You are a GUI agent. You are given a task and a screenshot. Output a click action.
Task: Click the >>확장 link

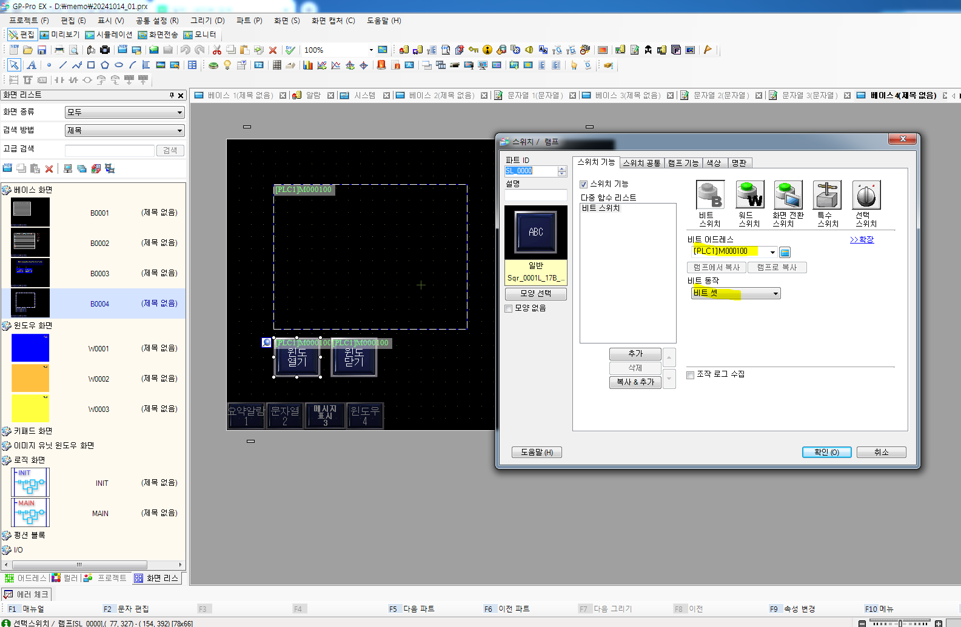pyautogui.click(x=862, y=240)
